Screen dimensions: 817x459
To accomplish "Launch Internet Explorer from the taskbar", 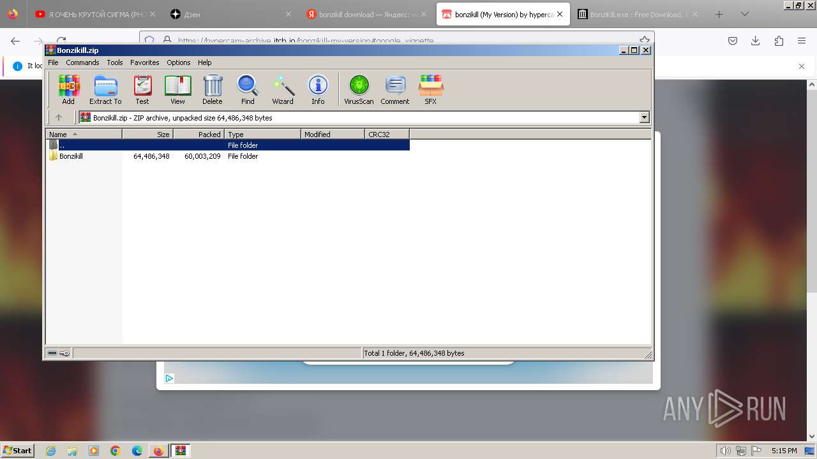I will pyautogui.click(x=50, y=451).
